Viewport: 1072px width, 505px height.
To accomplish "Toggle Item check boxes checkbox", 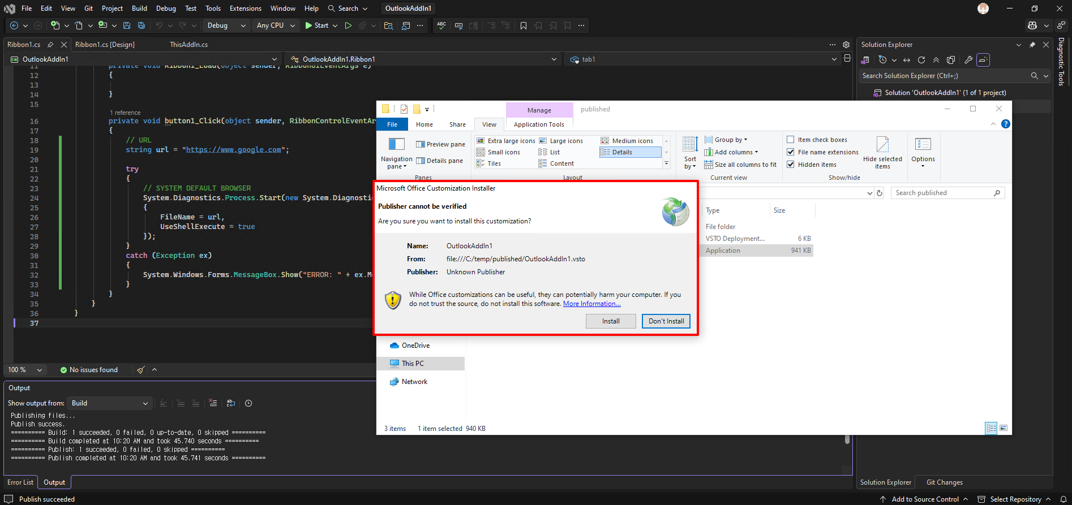I will [791, 140].
